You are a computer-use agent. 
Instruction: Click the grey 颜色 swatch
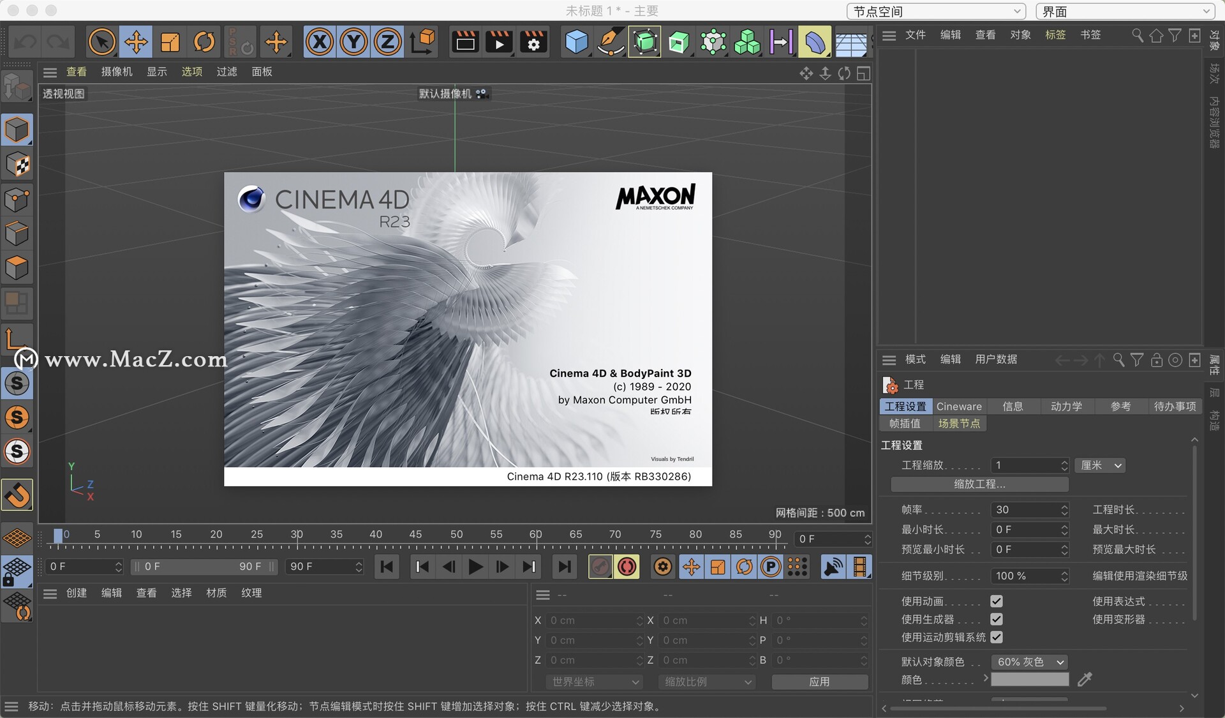(1030, 680)
